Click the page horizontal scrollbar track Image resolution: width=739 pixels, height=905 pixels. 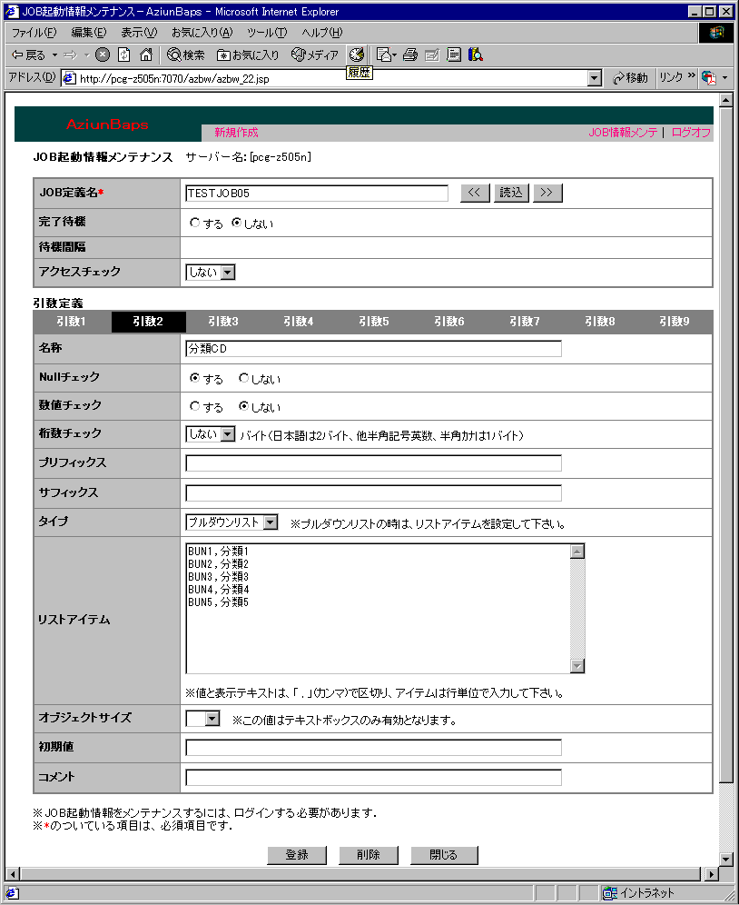(360, 874)
